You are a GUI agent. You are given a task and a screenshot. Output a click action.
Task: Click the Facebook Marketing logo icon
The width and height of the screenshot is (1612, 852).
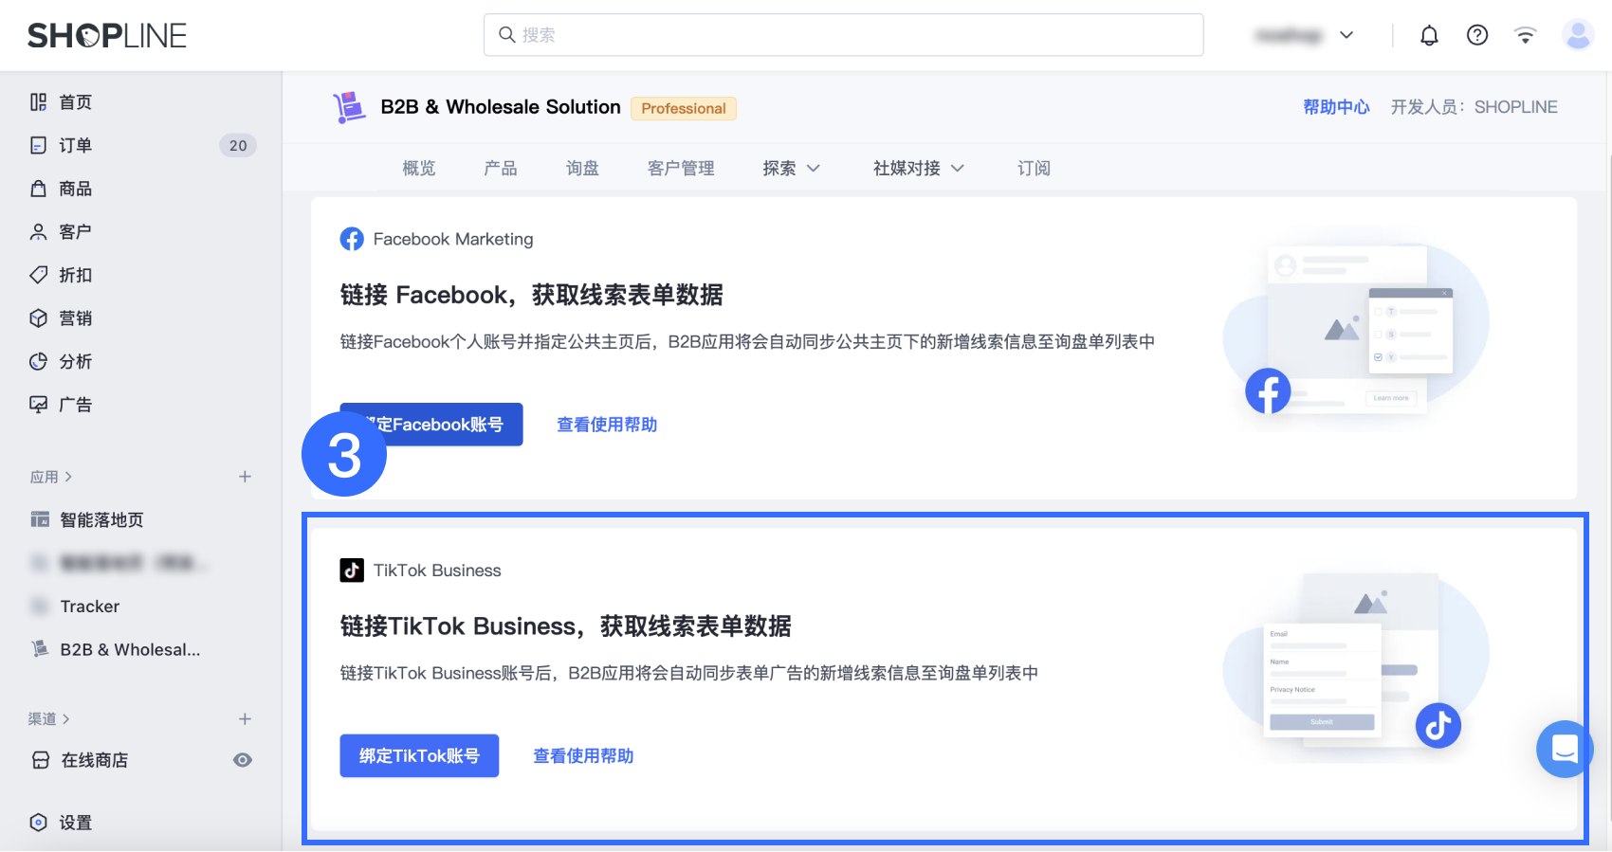[352, 239]
